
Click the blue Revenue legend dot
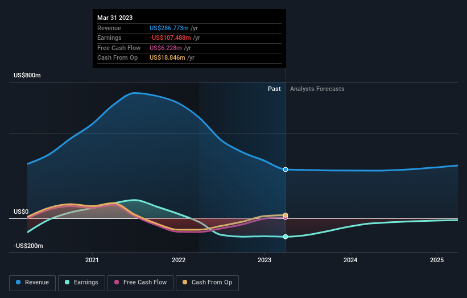[18, 282]
